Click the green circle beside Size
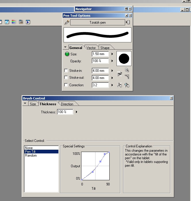The height and width of the screenshot is (201, 191). (67, 54)
